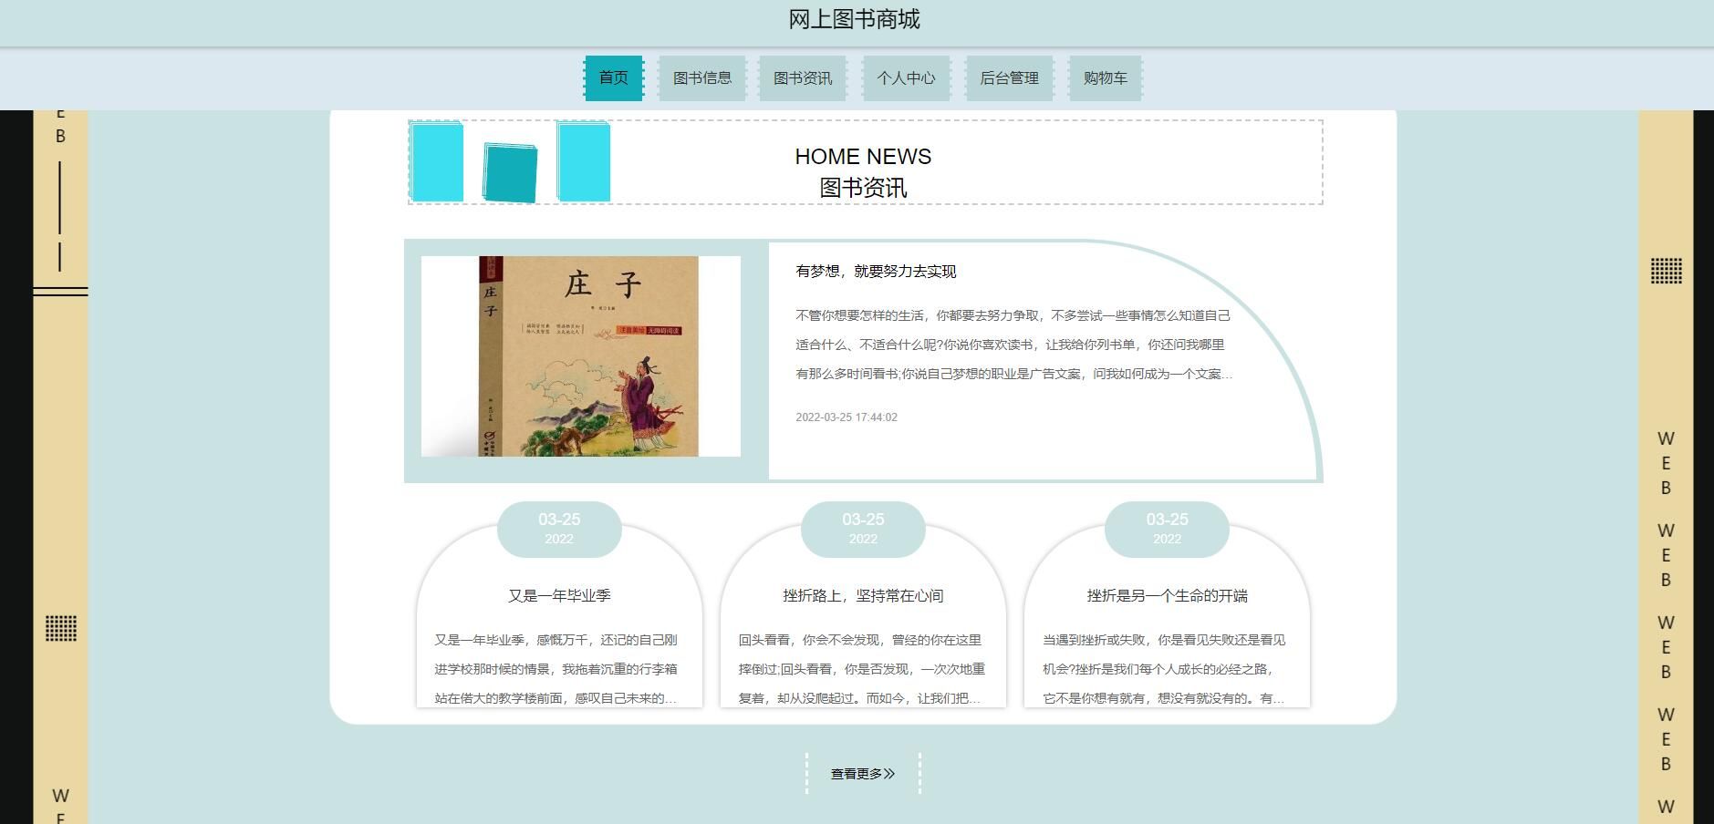The image size is (1714, 824).
Task: Click the rightmost 03-25 date badge
Action: click(x=1166, y=529)
